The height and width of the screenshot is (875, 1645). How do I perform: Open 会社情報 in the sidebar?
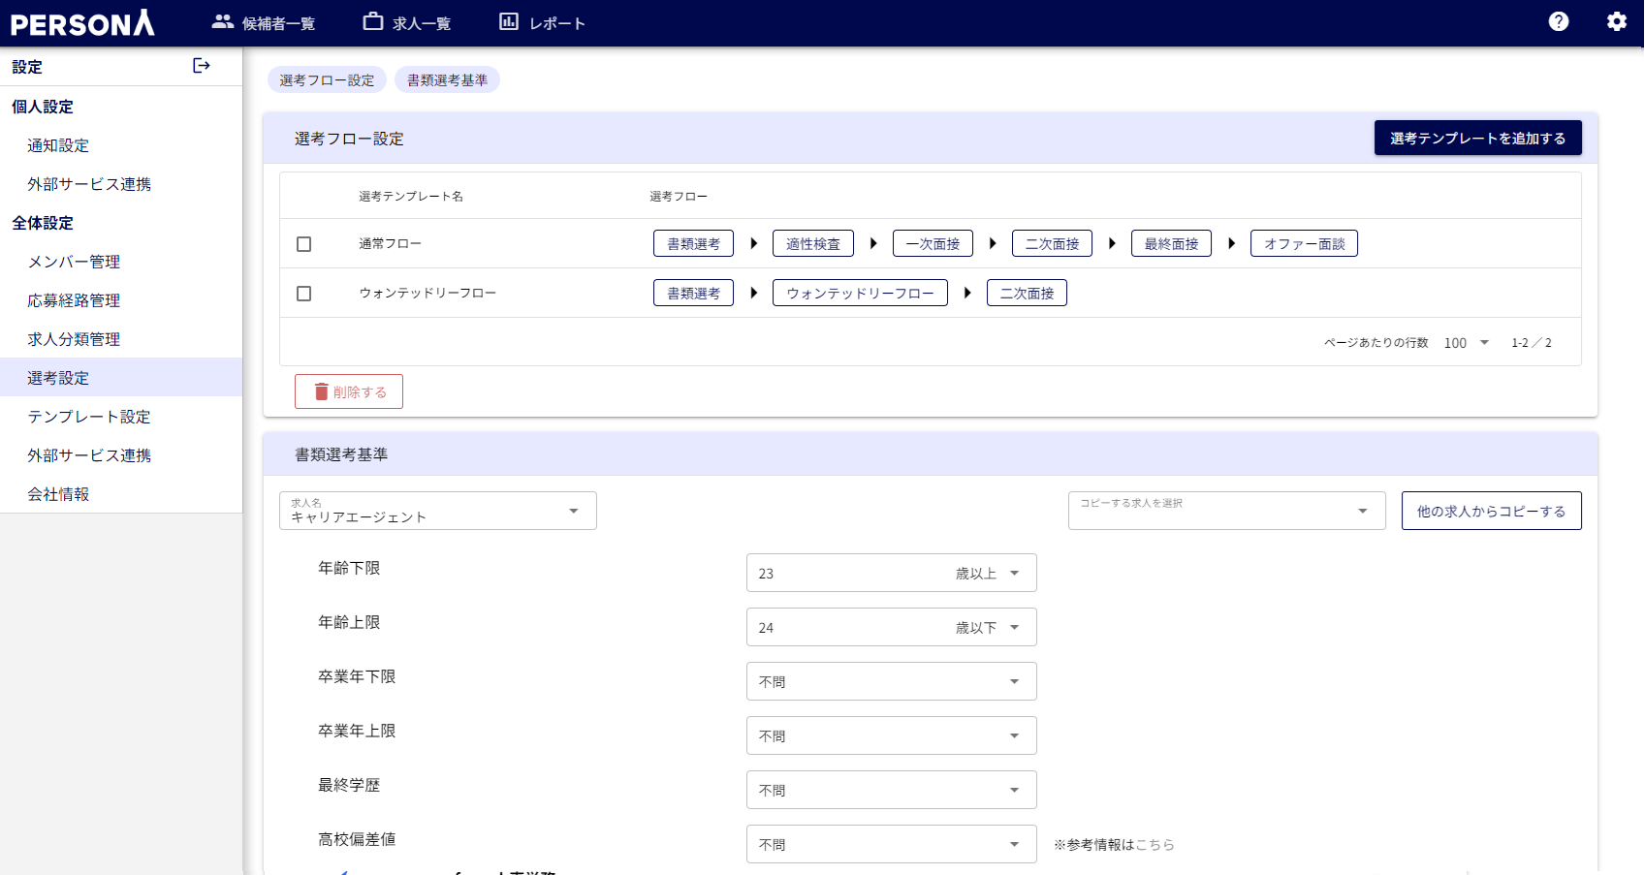coord(121,494)
